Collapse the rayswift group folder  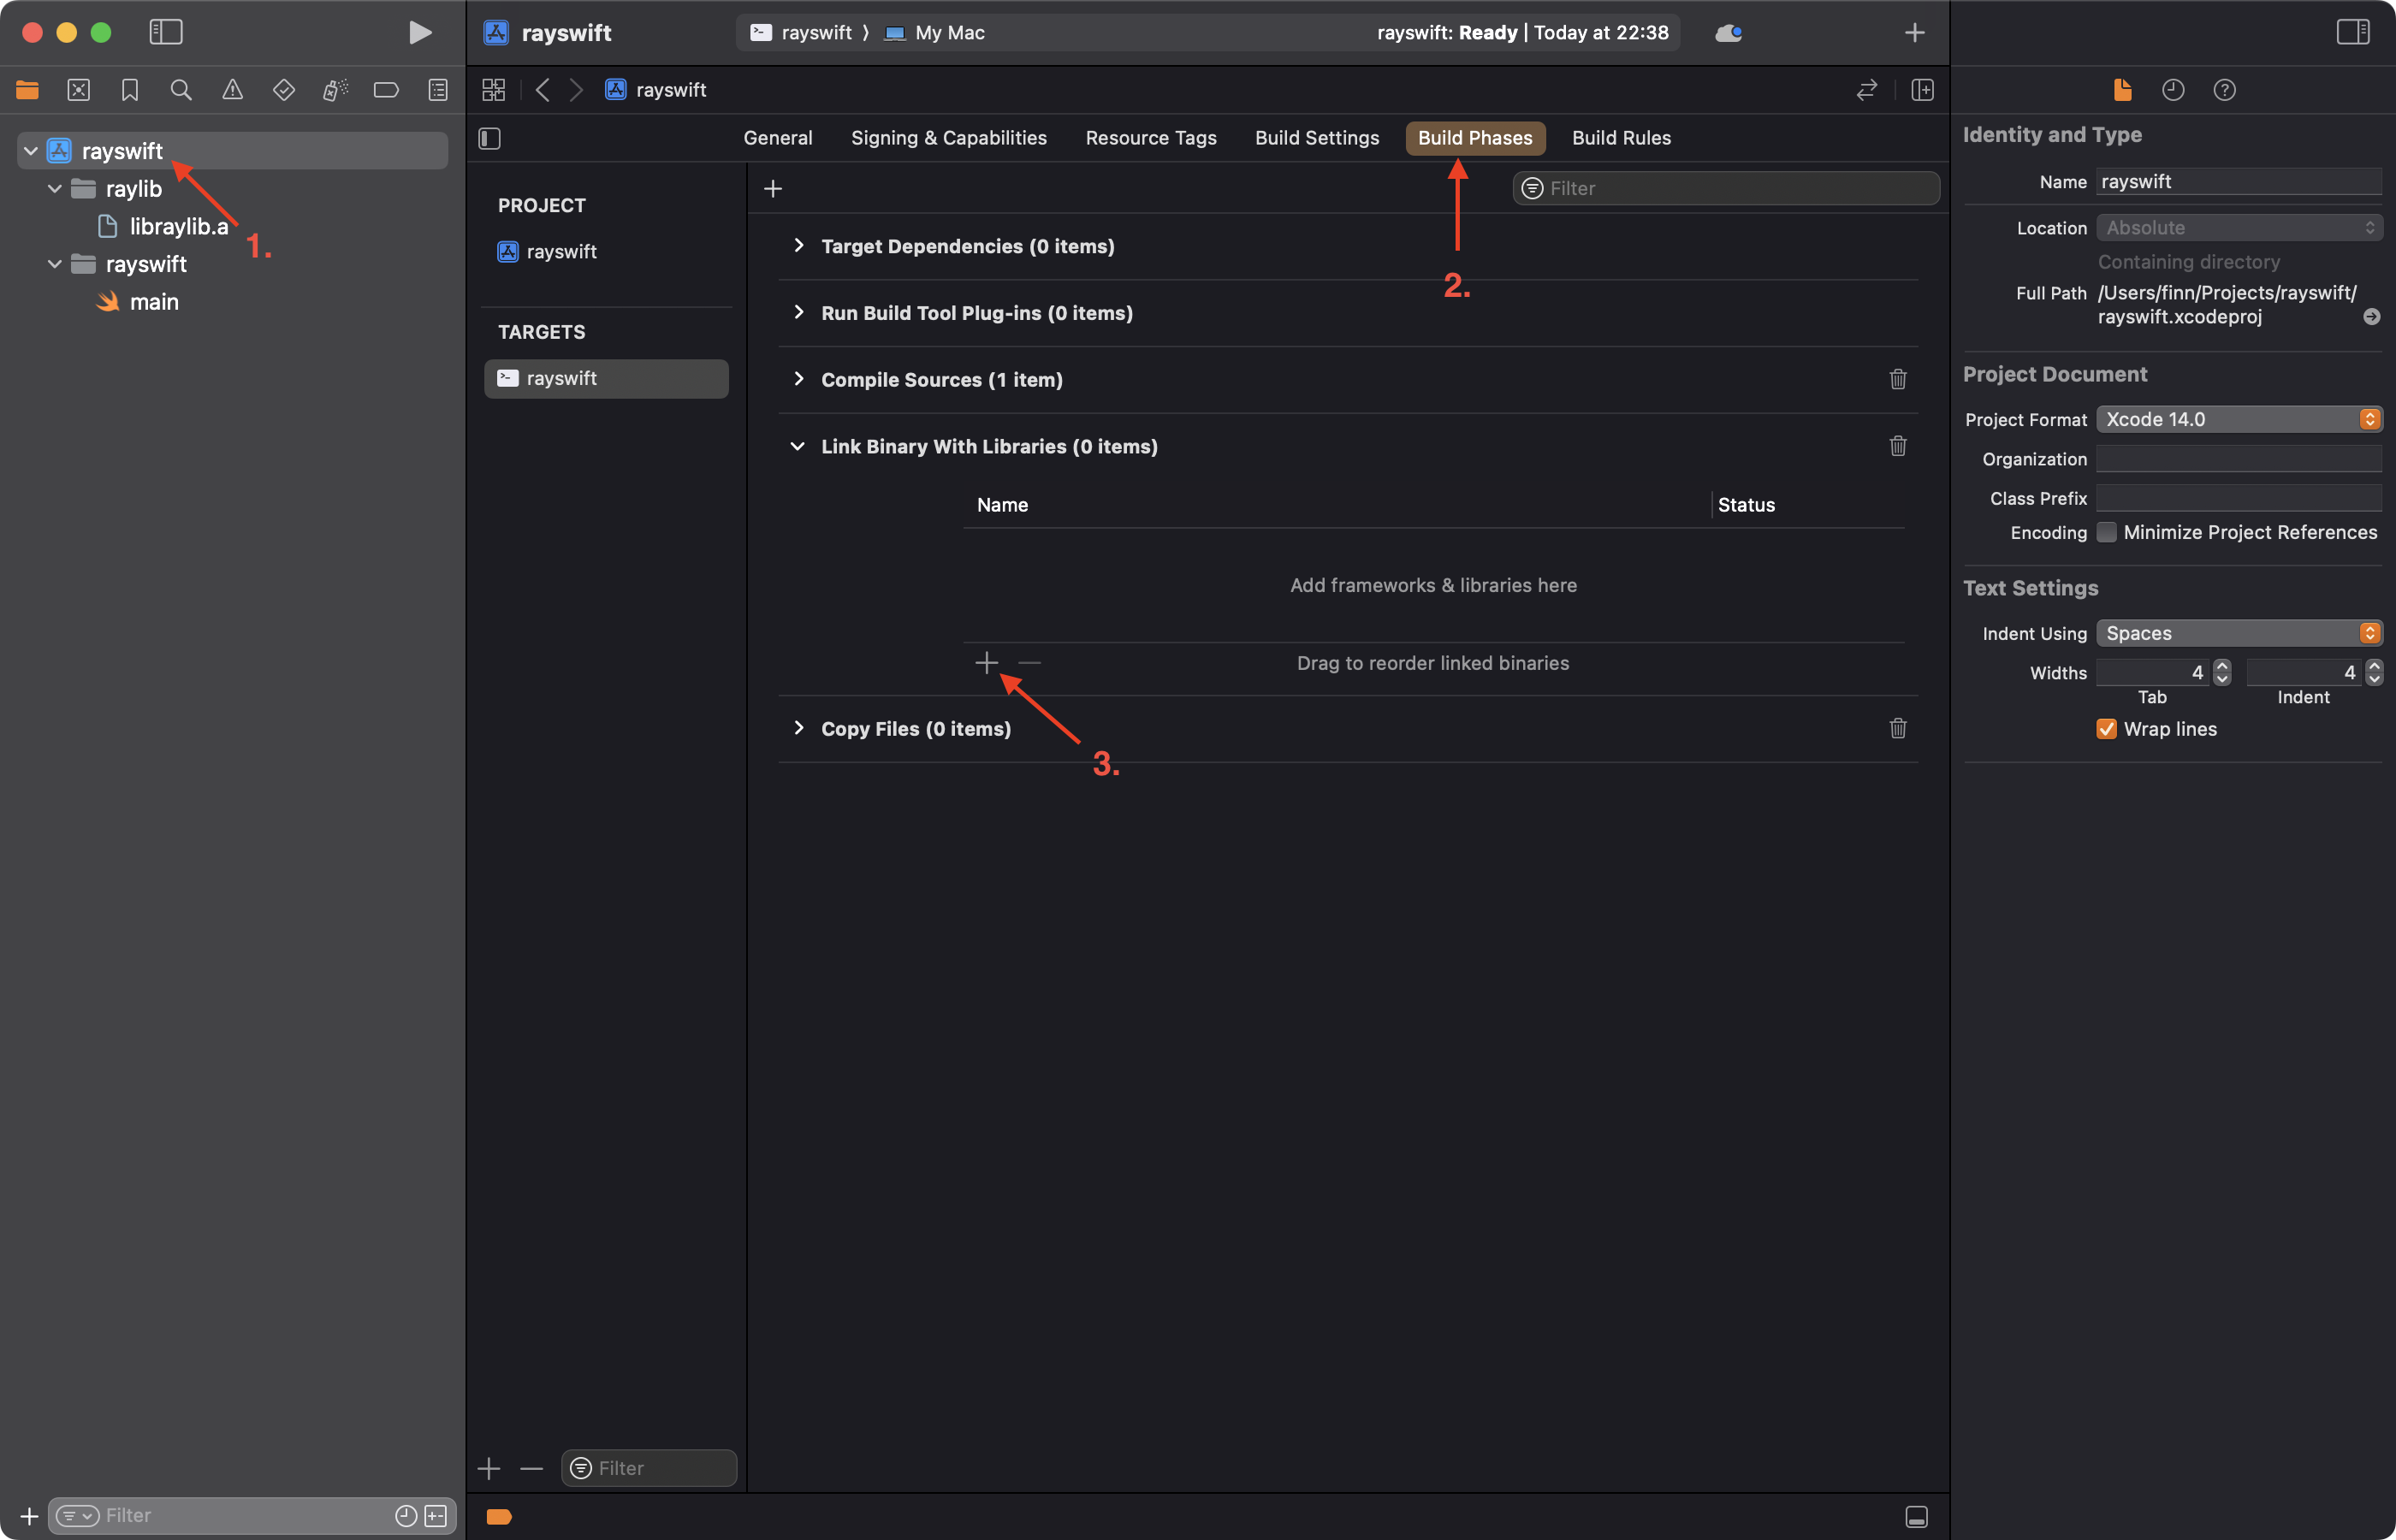(55, 264)
